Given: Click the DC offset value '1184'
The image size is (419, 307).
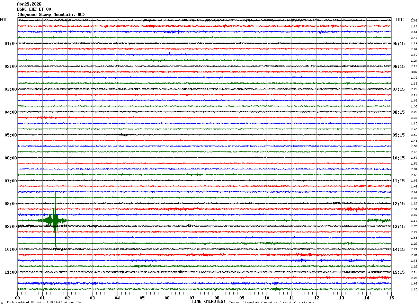Looking at the screenshot, I should pos(414,49).
